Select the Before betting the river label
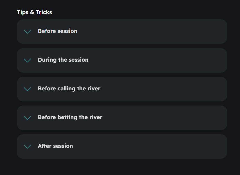Image resolution: width=240 pixels, height=175 pixels. [x=70, y=117]
